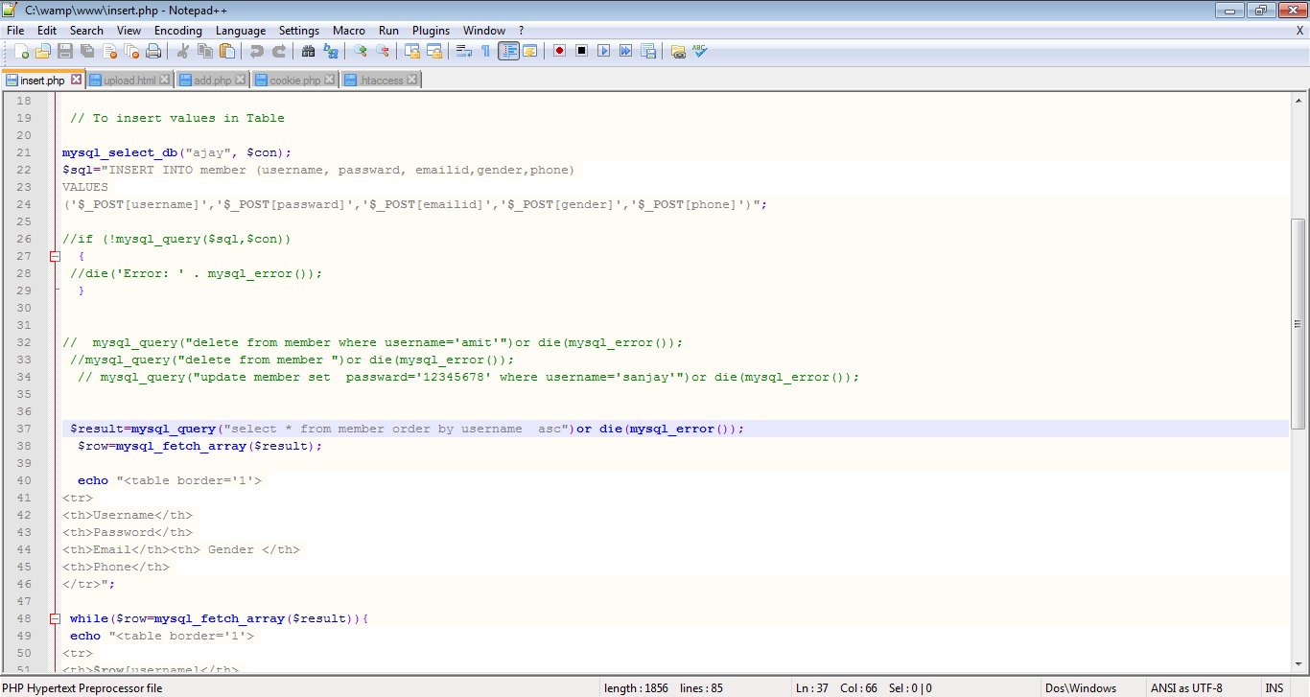1310x697 pixels.
Task: Click the Copy toolbar icon
Action: click(x=205, y=51)
